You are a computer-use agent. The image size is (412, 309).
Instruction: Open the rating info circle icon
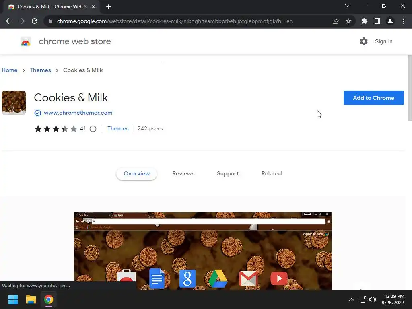(x=93, y=129)
